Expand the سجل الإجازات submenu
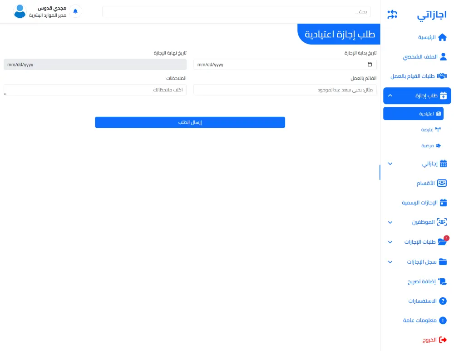The width and height of the screenshot is (454, 351). [x=390, y=262]
